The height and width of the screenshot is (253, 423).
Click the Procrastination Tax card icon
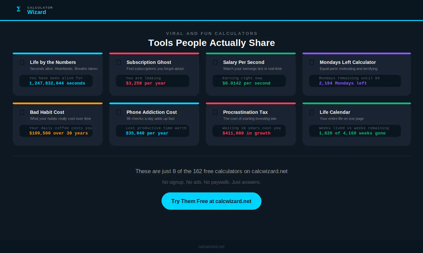coord(215,112)
